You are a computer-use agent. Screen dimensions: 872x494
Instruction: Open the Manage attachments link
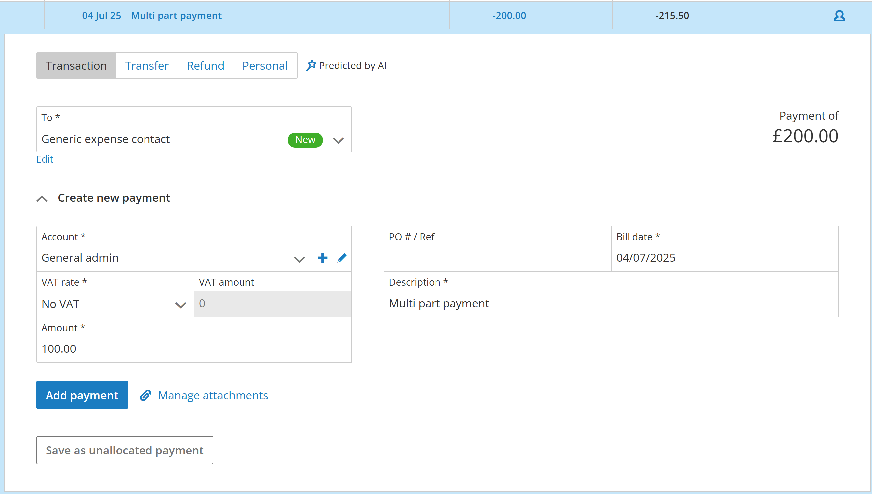213,395
